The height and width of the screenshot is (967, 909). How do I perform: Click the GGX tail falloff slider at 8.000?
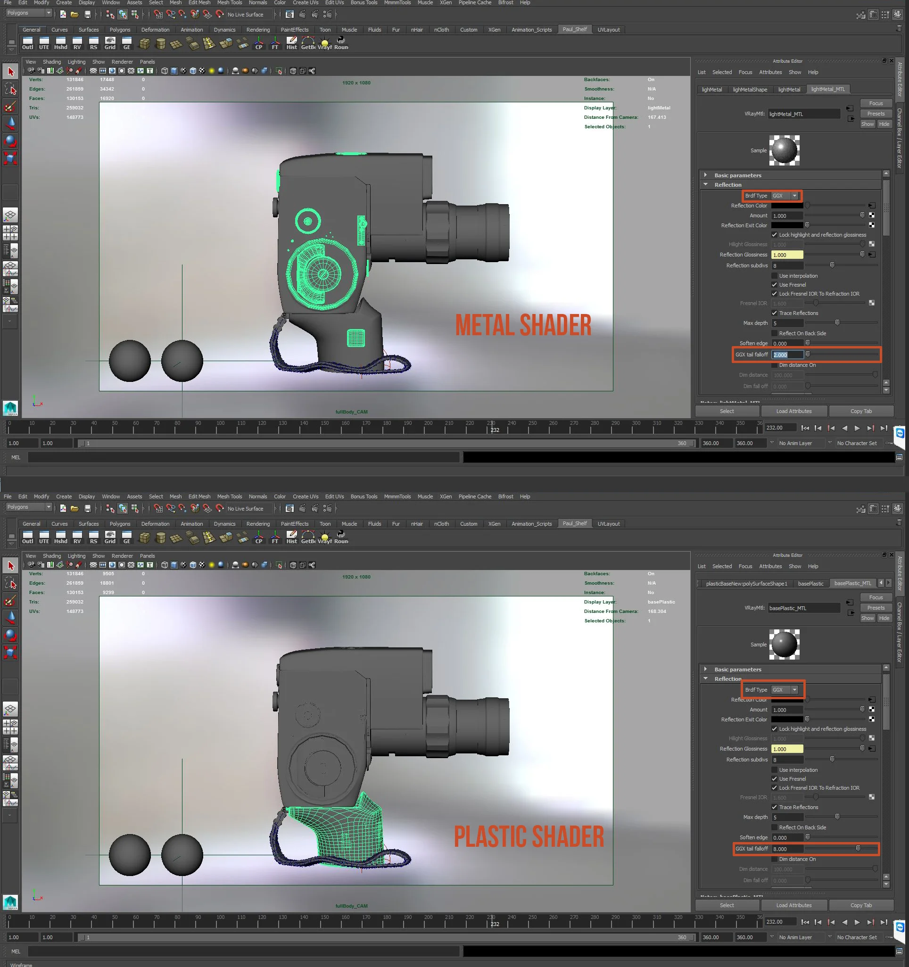point(858,848)
